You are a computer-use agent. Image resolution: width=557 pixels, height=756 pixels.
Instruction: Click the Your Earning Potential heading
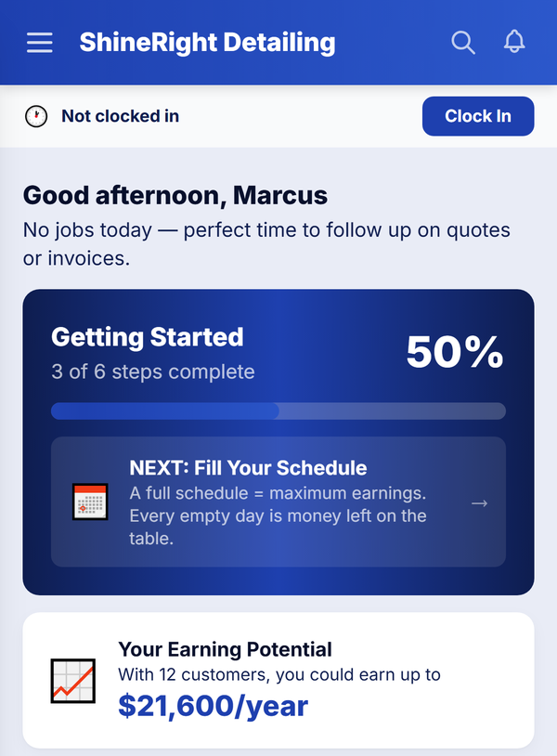pyautogui.click(x=225, y=649)
